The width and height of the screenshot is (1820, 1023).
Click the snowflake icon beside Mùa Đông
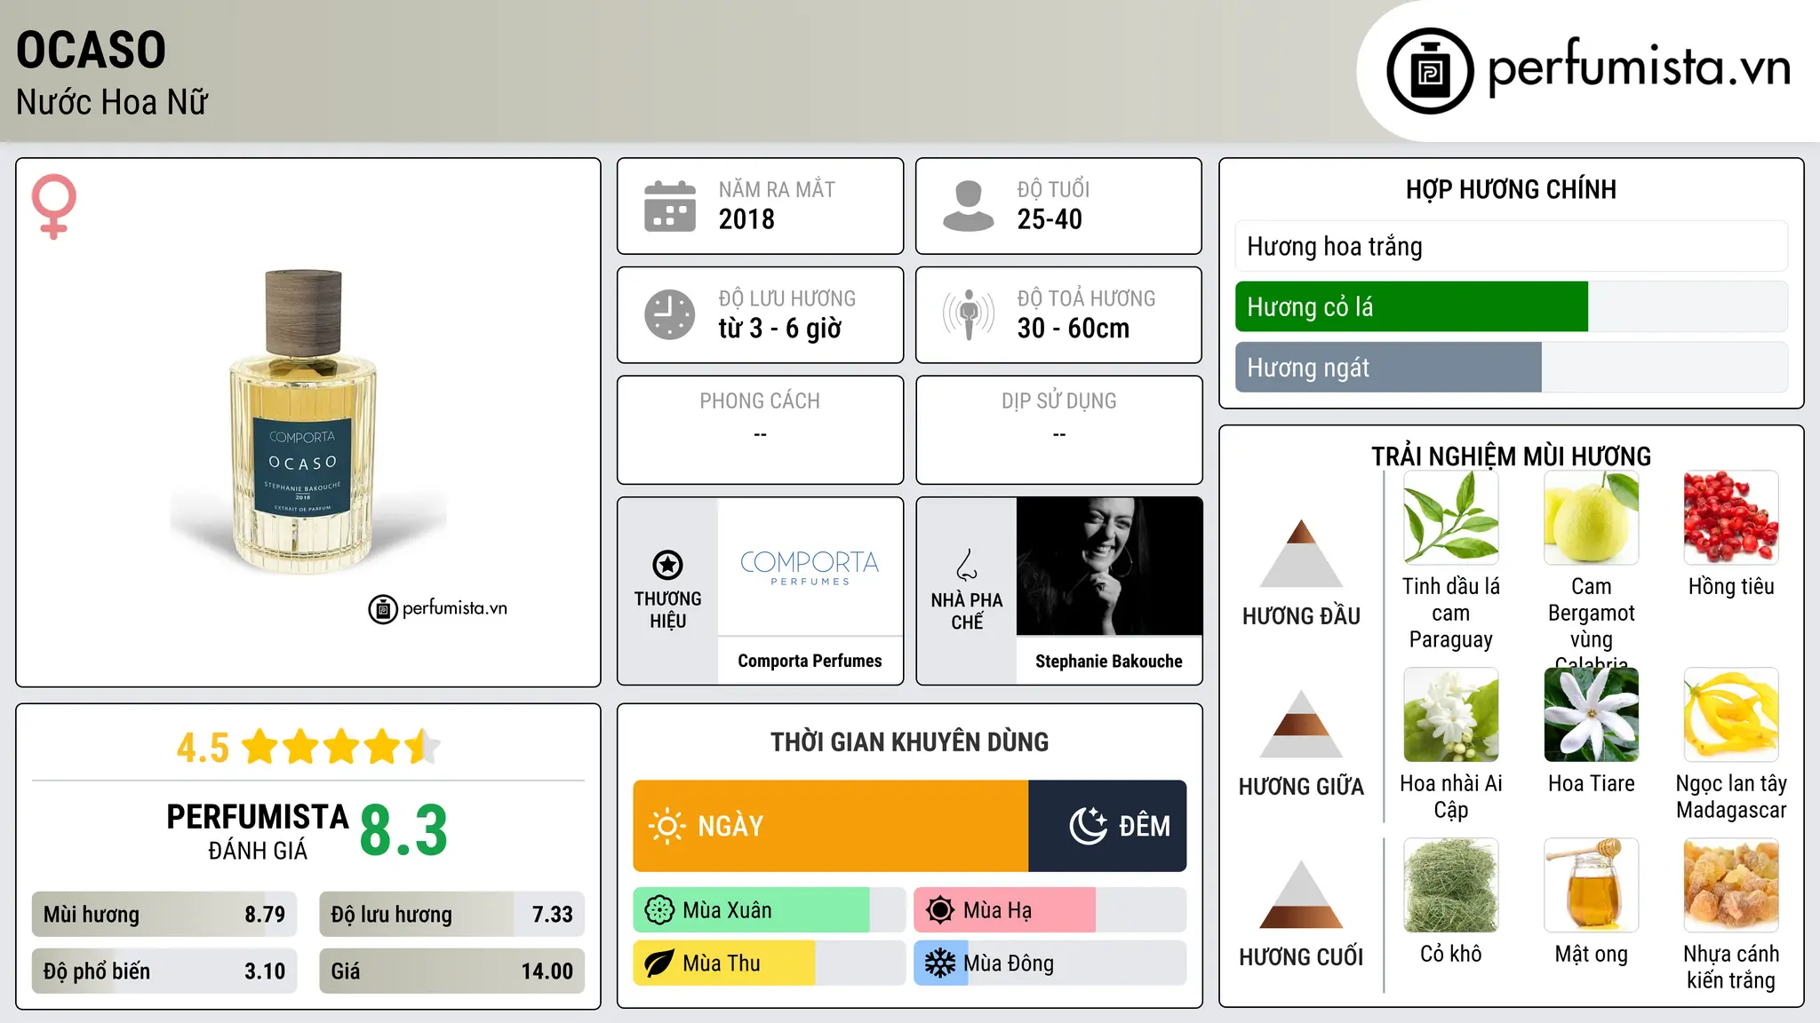(x=940, y=964)
